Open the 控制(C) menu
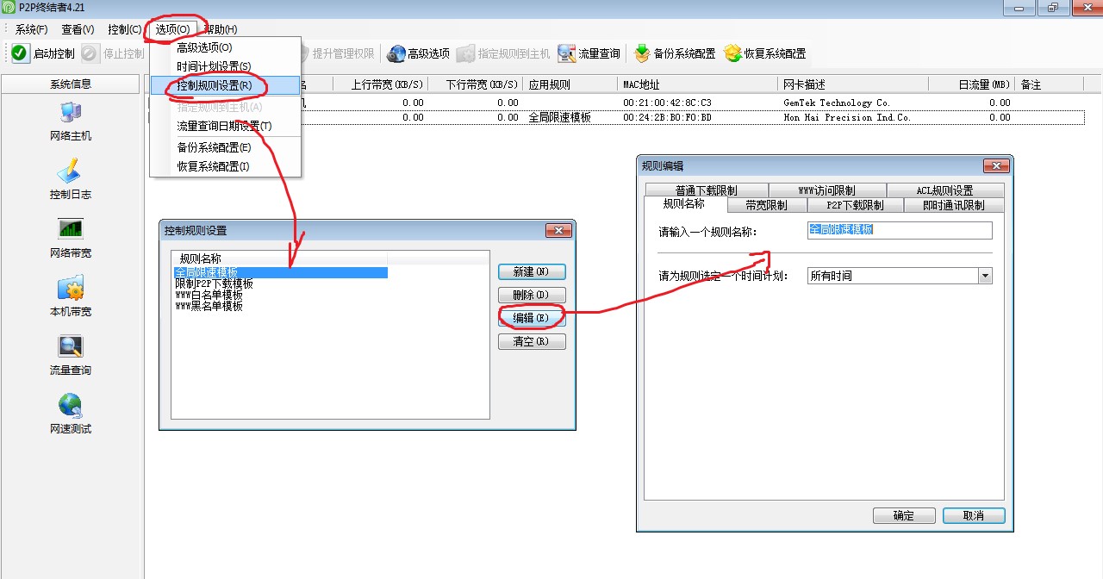This screenshot has width=1103, height=579. tap(124, 29)
